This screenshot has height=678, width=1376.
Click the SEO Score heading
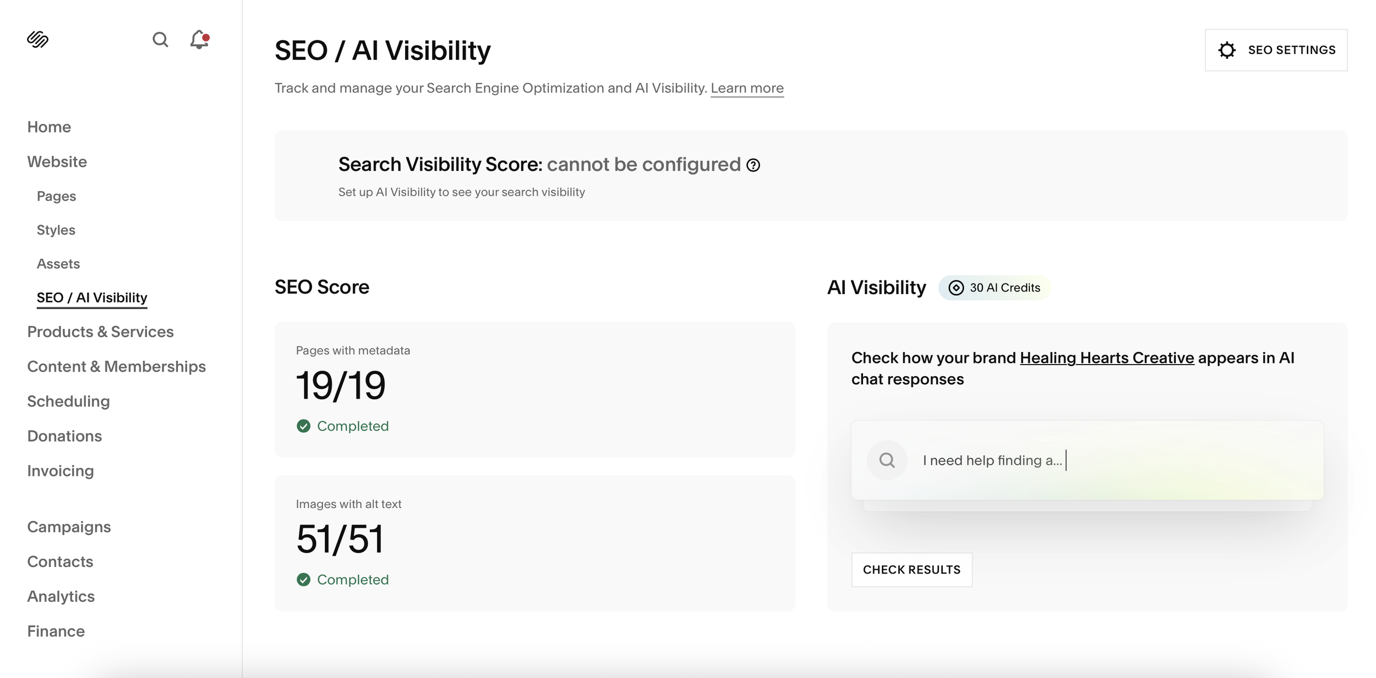click(x=321, y=287)
